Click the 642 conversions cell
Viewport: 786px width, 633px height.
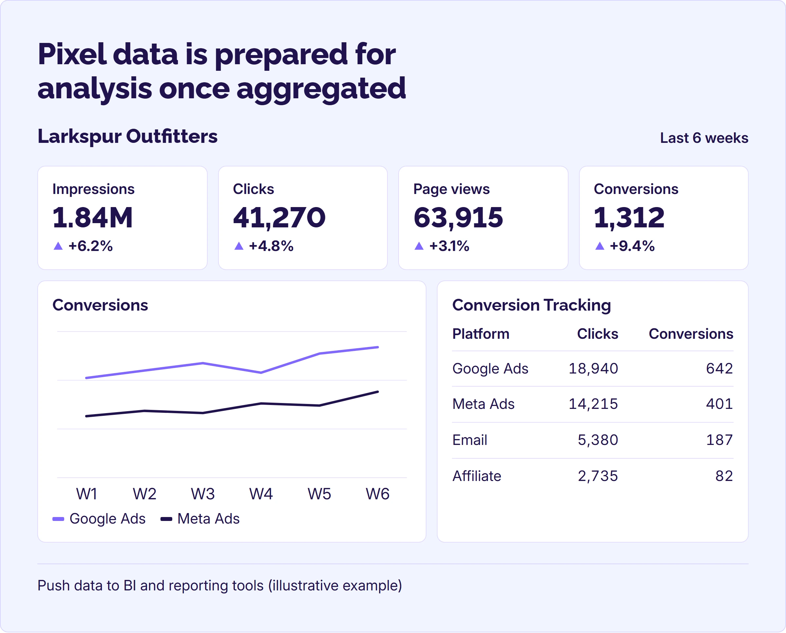pos(720,369)
